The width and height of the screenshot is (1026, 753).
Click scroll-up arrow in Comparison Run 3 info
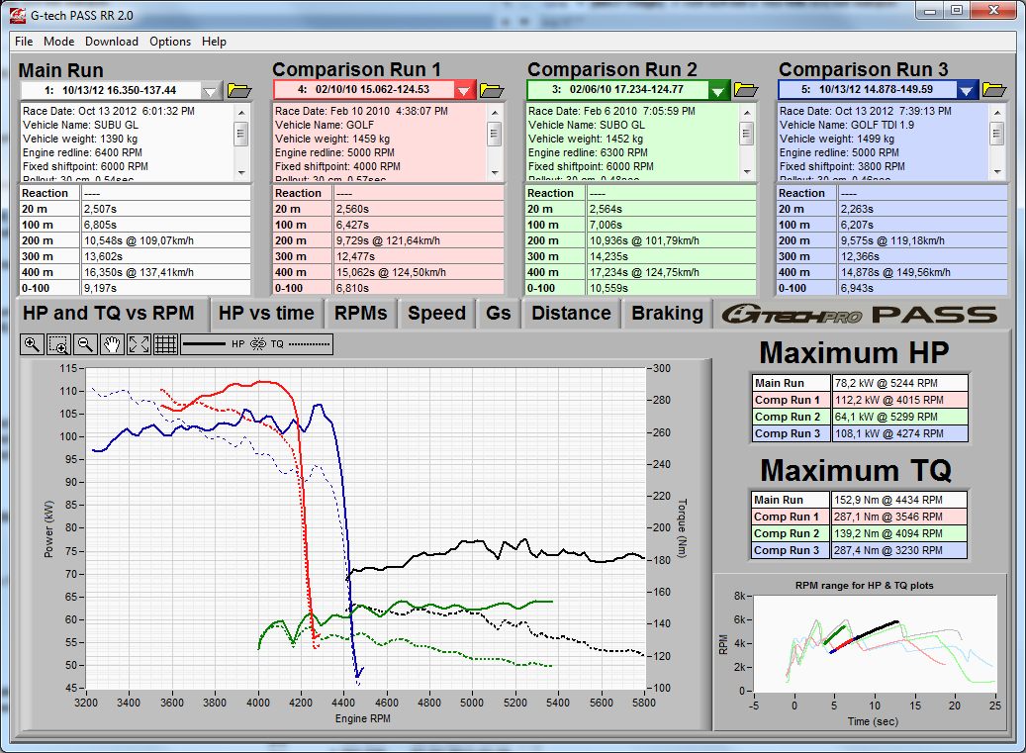997,113
